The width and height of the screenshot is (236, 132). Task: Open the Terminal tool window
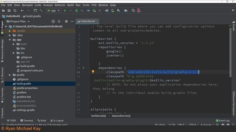point(27,121)
